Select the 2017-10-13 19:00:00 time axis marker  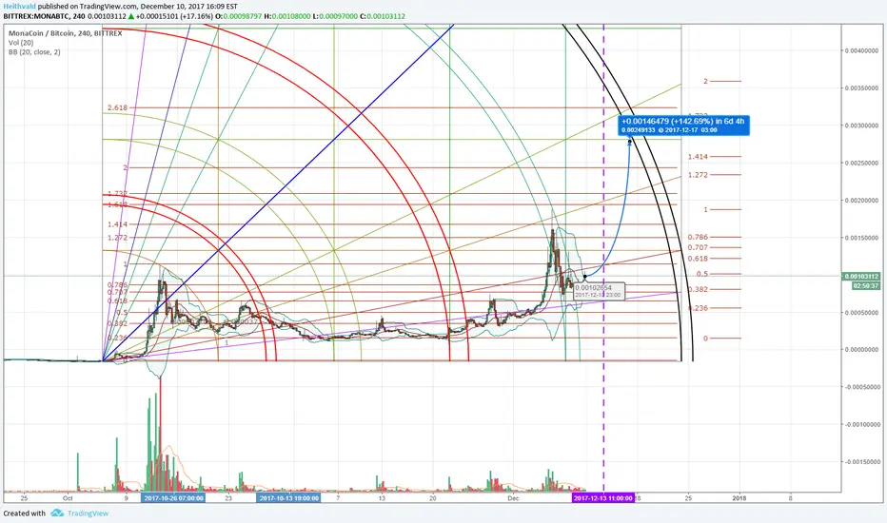(289, 498)
